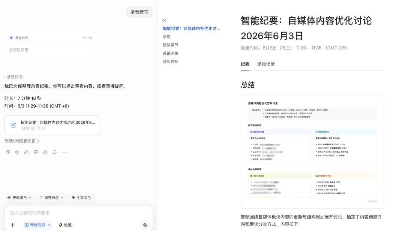The width and height of the screenshot is (405, 231).
Task: Play message aloud with the speaker icon
Action: tap(17, 152)
